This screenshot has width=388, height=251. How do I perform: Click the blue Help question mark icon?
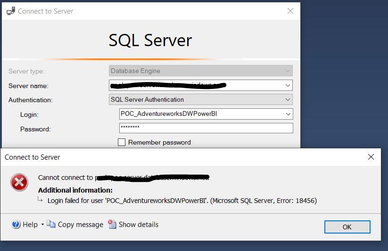pos(16,225)
